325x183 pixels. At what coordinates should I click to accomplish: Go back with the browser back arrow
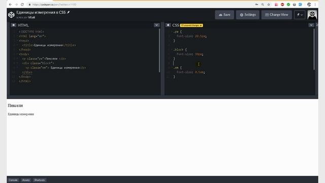[10, 5]
